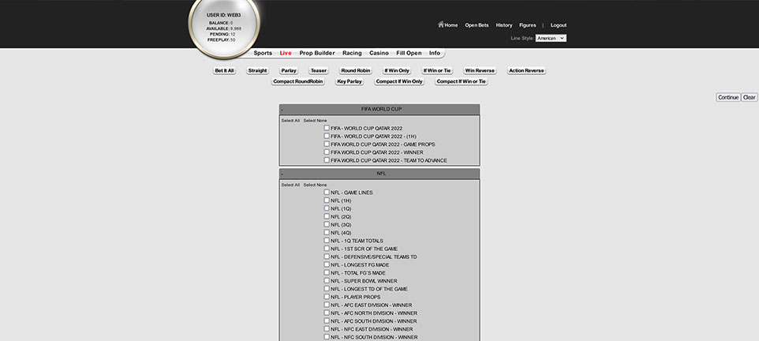Select the If Win Only option
Image resolution: width=759 pixels, height=341 pixels.
[397, 71]
